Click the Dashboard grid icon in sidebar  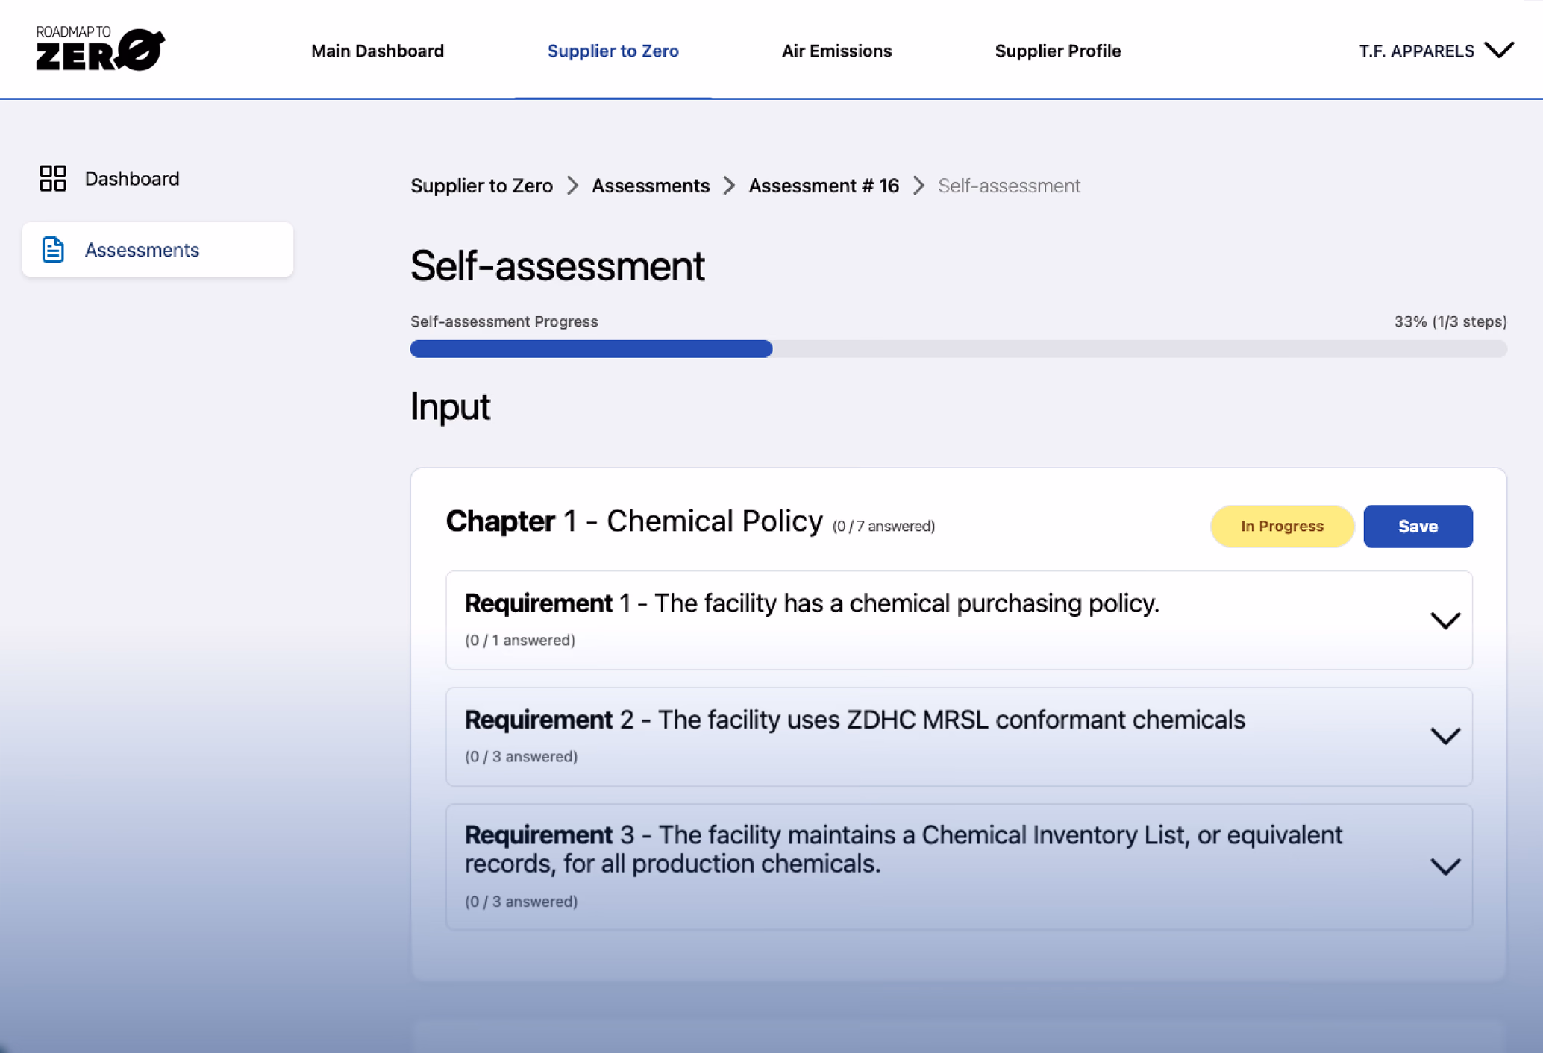(x=53, y=178)
